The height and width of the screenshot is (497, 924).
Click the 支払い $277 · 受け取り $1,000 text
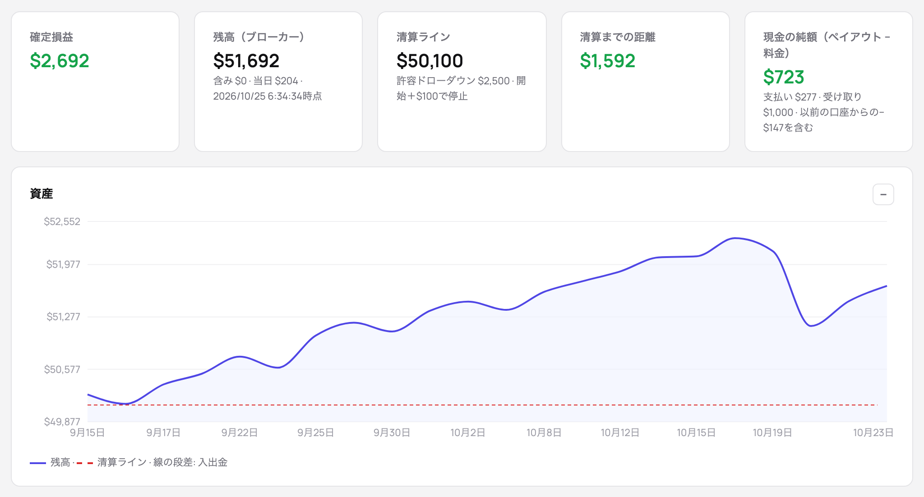click(x=813, y=105)
